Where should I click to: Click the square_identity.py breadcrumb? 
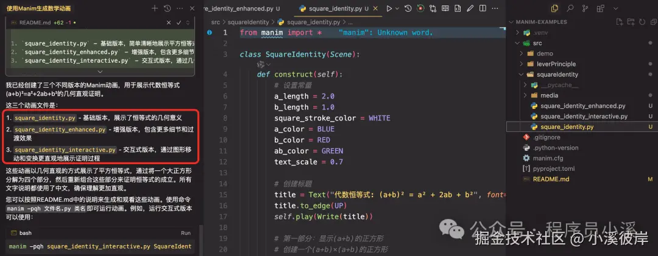coord(314,22)
